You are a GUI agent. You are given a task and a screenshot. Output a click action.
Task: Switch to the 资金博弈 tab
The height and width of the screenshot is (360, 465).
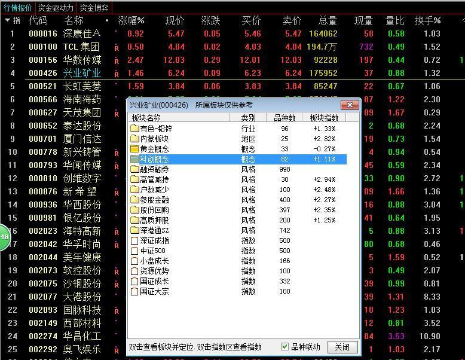point(94,8)
